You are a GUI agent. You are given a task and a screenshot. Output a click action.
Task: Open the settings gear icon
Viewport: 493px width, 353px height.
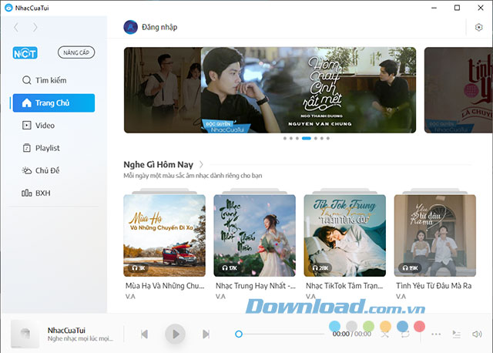click(479, 27)
